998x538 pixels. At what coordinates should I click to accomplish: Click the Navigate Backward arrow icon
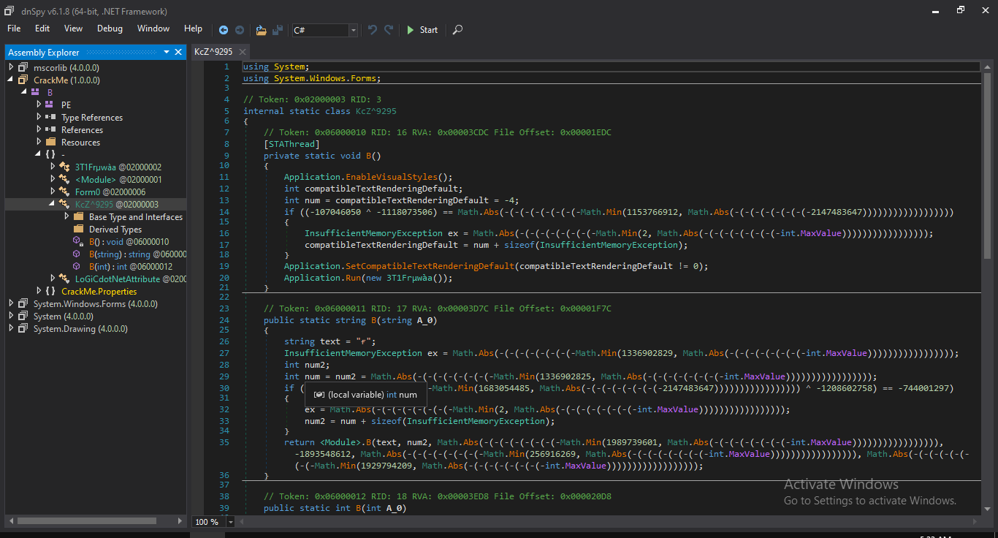coord(224,30)
